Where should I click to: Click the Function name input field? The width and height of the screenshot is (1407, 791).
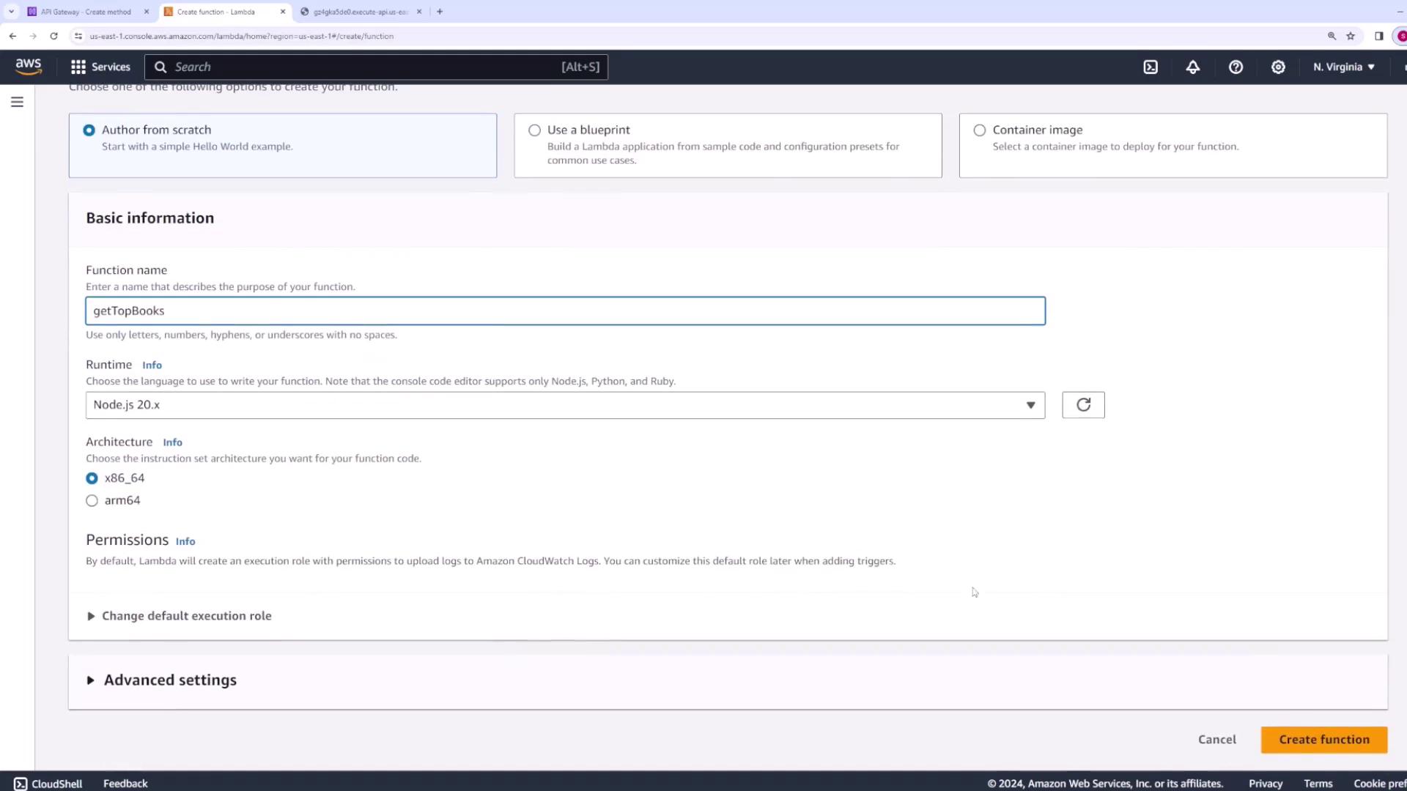(x=564, y=311)
